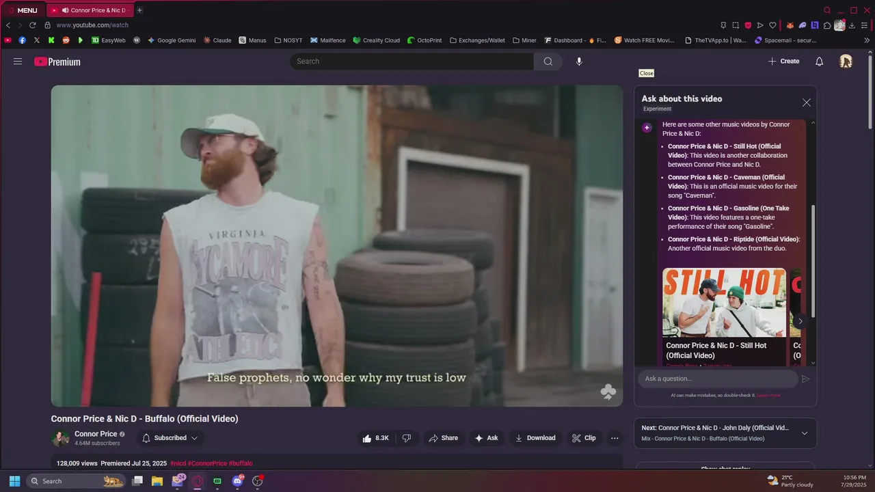875x492 pixels.
Task: Click the Create button
Action: pos(783,61)
